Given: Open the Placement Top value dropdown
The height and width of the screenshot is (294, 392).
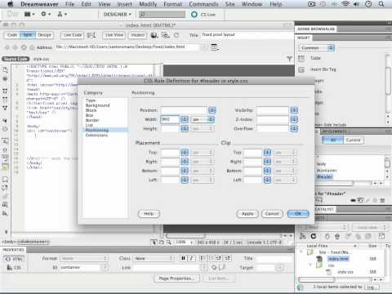Looking at the screenshot, I should tap(185, 153).
